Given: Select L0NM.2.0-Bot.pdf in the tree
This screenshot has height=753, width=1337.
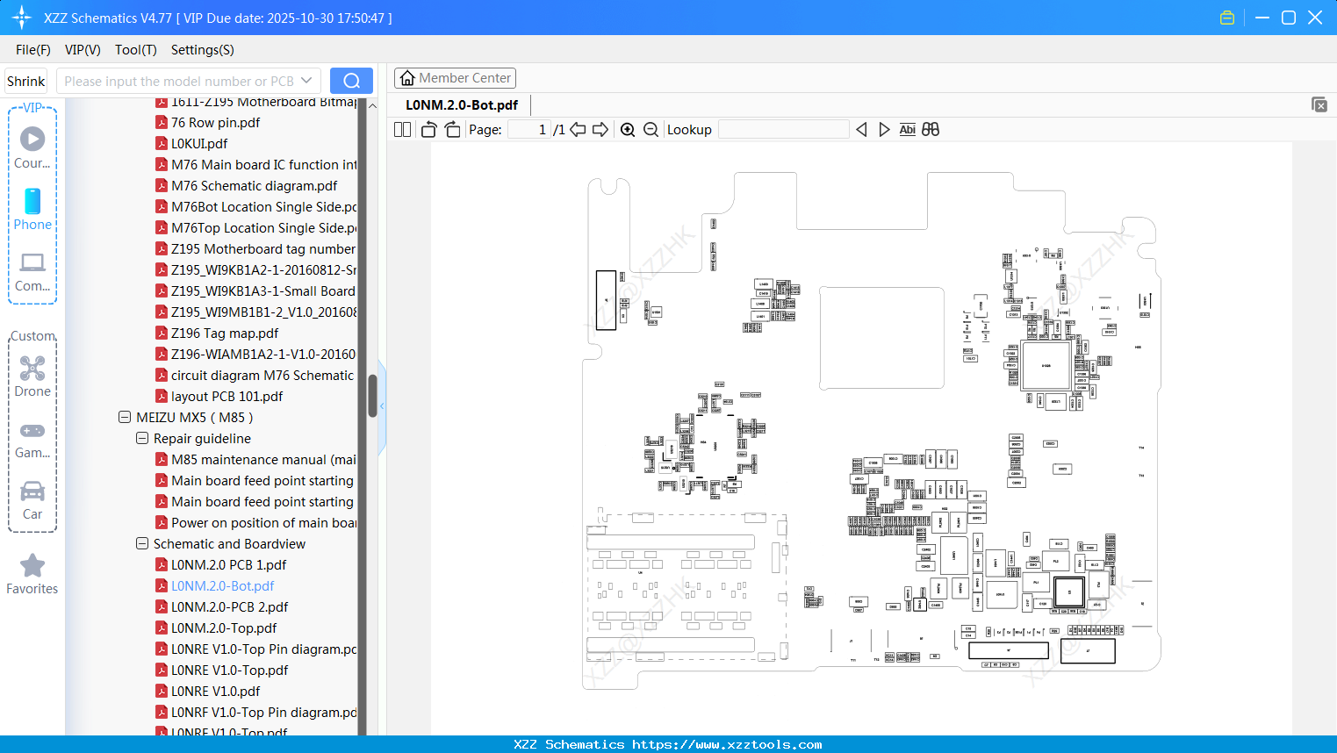Looking at the screenshot, I should point(222,586).
